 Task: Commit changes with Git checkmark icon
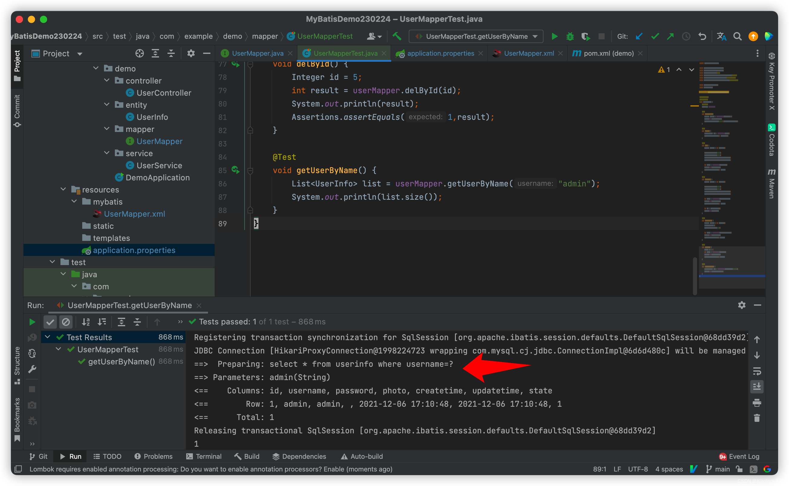pyautogui.click(x=655, y=36)
